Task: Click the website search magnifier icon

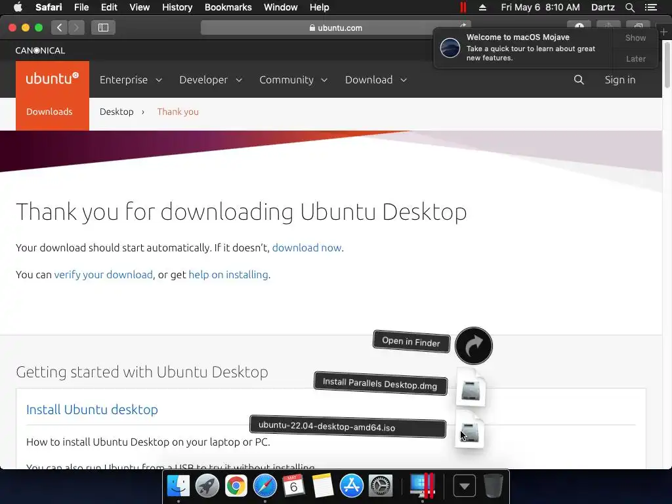Action: [x=579, y=79]
